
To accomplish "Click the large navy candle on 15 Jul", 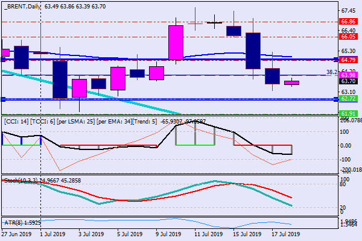I will tap(253, 51).
